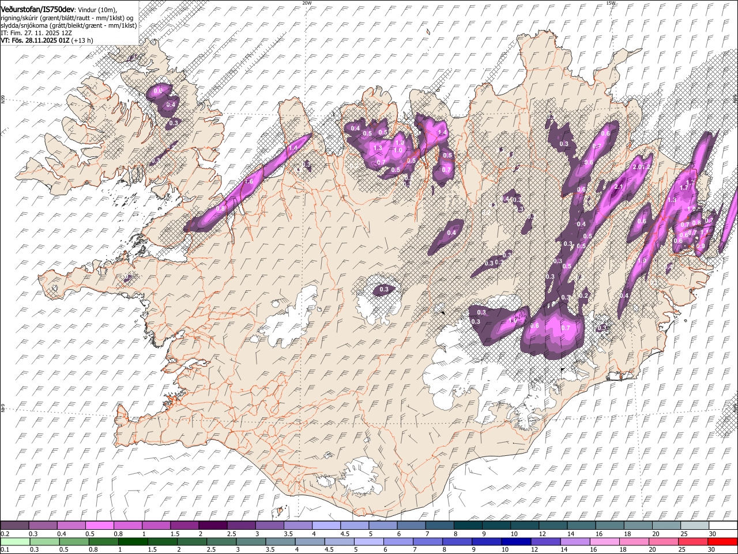Pick the red 25–30 rain scale swatch
This screenshot has width=738, height=554.
pyautogui.click(x=692, y=542)
